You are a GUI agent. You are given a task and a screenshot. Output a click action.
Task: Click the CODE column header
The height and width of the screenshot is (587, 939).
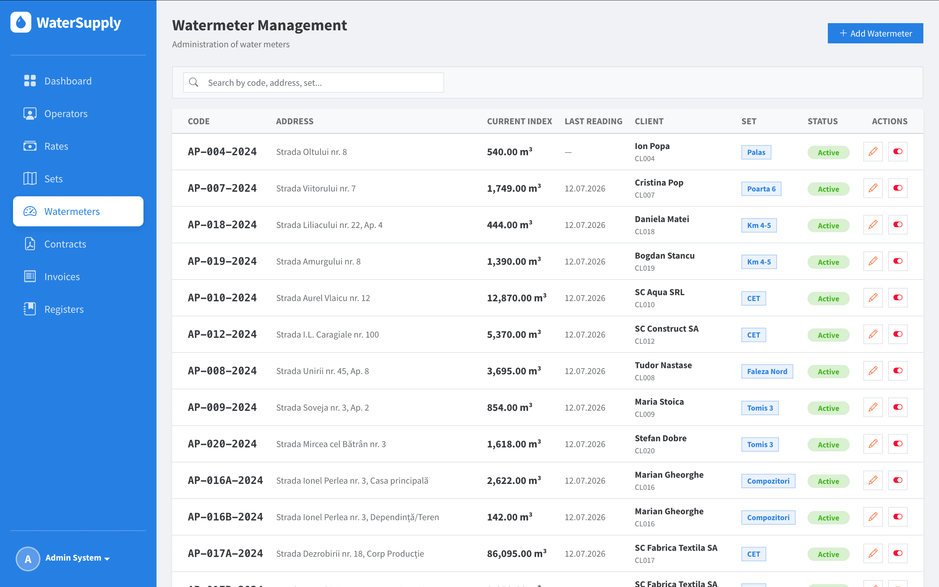coord(199,121)
